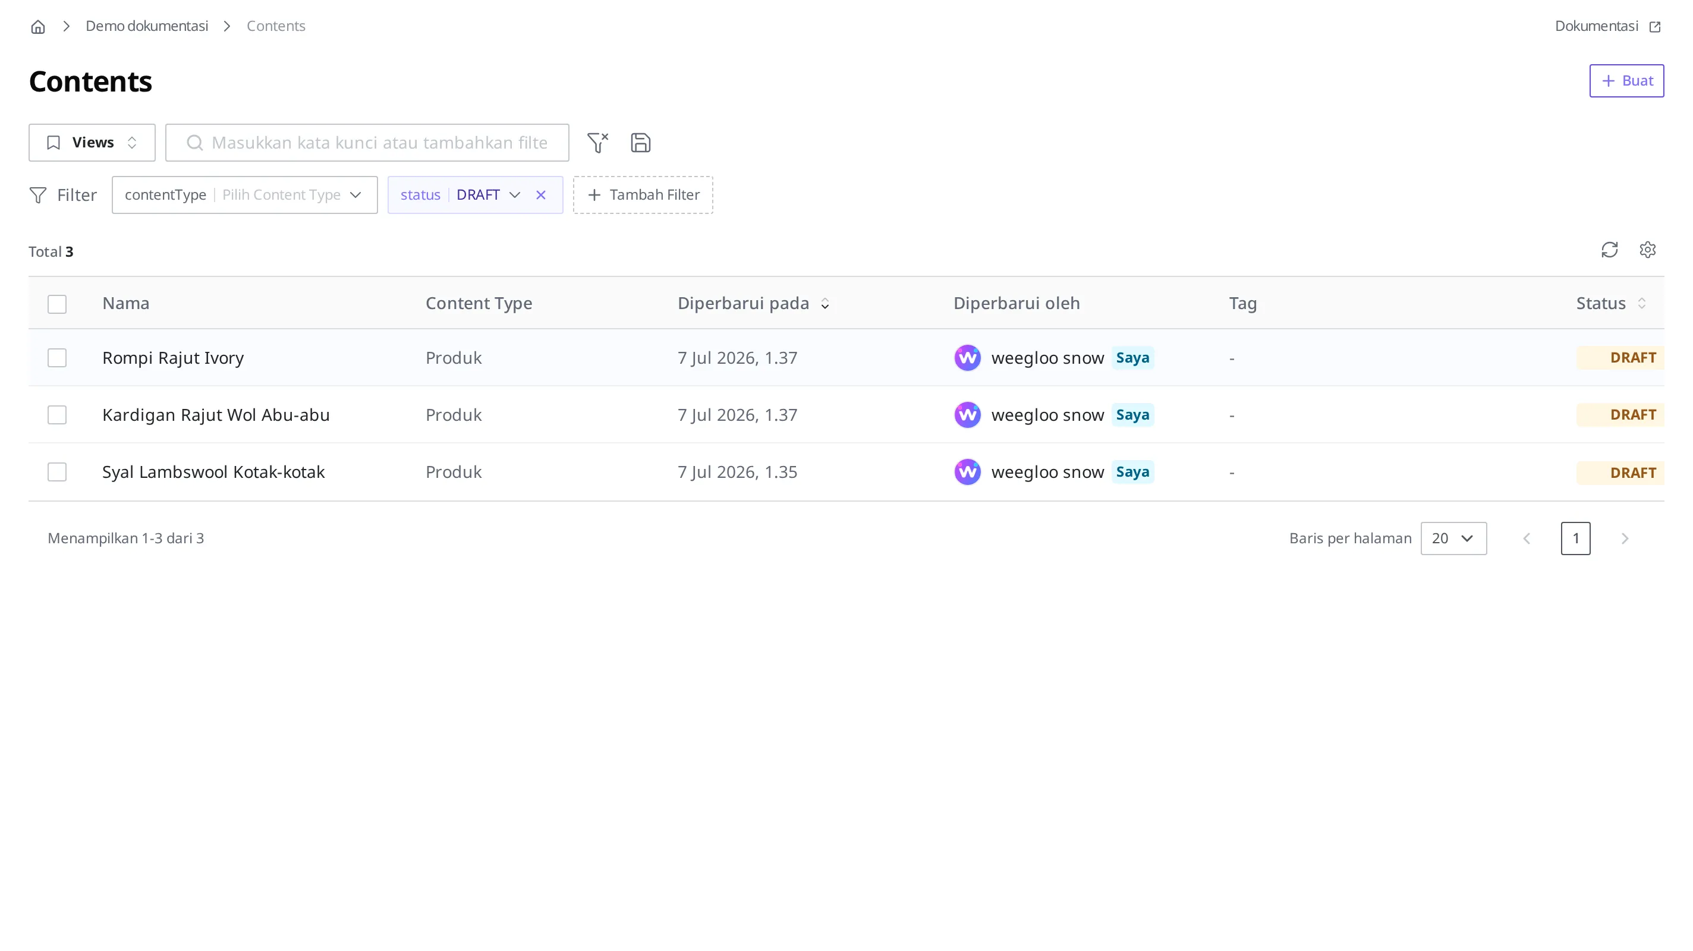Screen dimensions: 1693x951
Task: Select page 1 in pagination
Action: [x=1575, y=539]
